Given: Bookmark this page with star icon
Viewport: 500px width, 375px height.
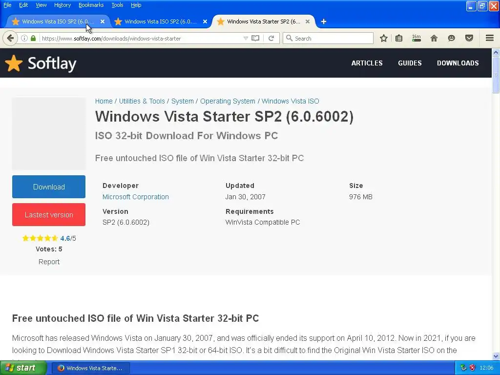Looking at the screenshot, I should [384, 38].
